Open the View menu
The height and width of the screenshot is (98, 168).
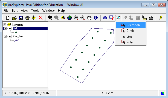(24, 11)
